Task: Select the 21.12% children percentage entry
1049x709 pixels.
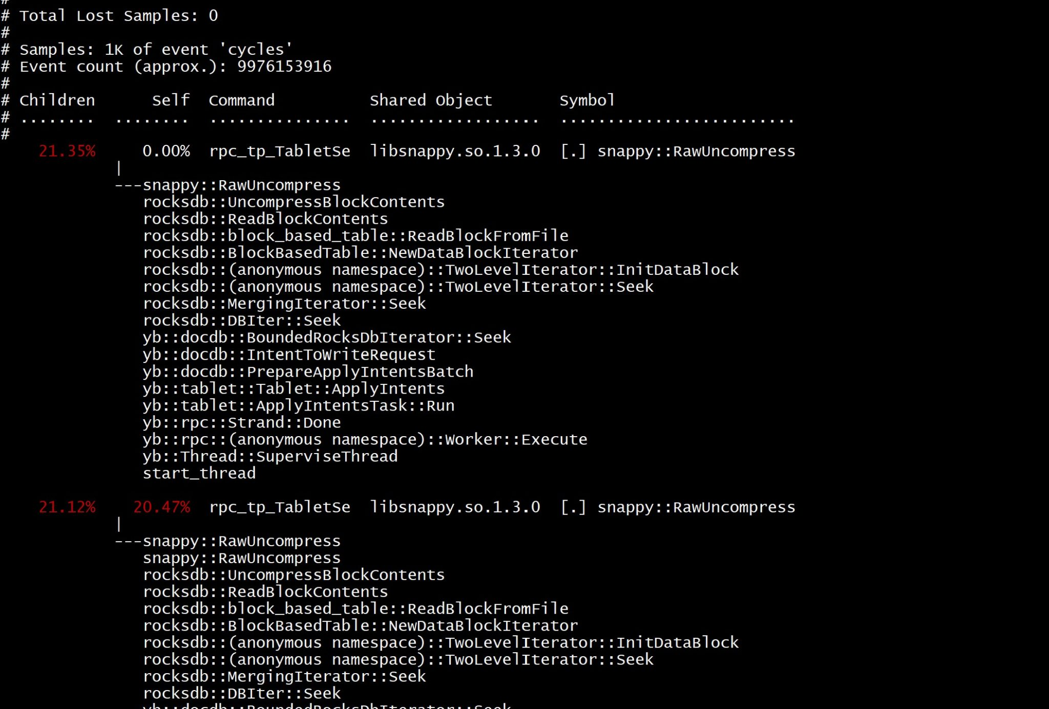Action: click(x=67, y=507)
